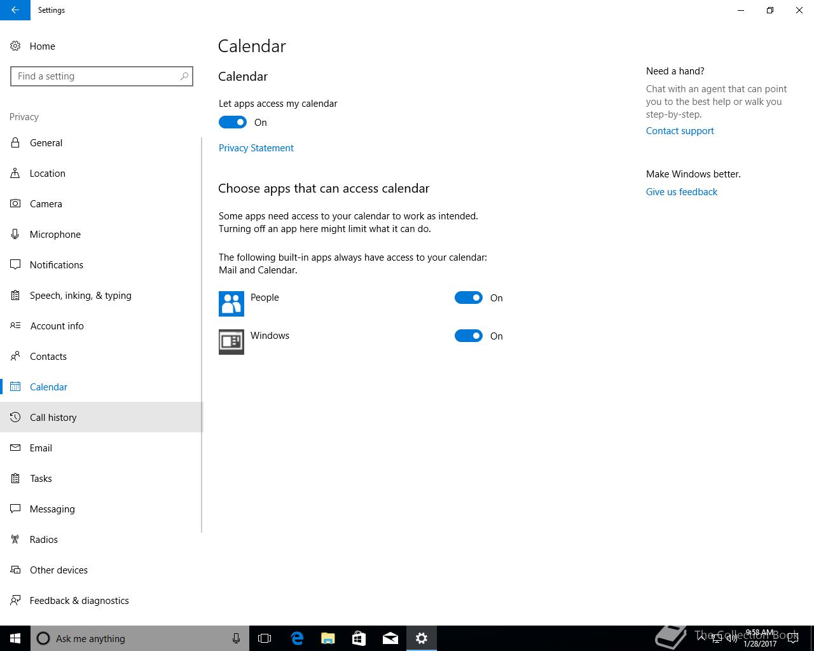Click the Feedback & diagnostics icon
The width and height of the screenshot is (814, 651).
pos(15,600)
